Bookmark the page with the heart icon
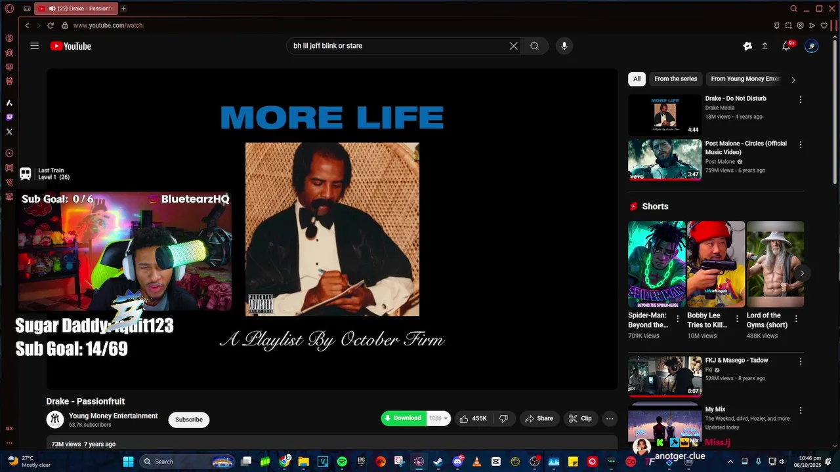This screenshot has width=840, height=472. pyautogui.click(x=824, y=26)
